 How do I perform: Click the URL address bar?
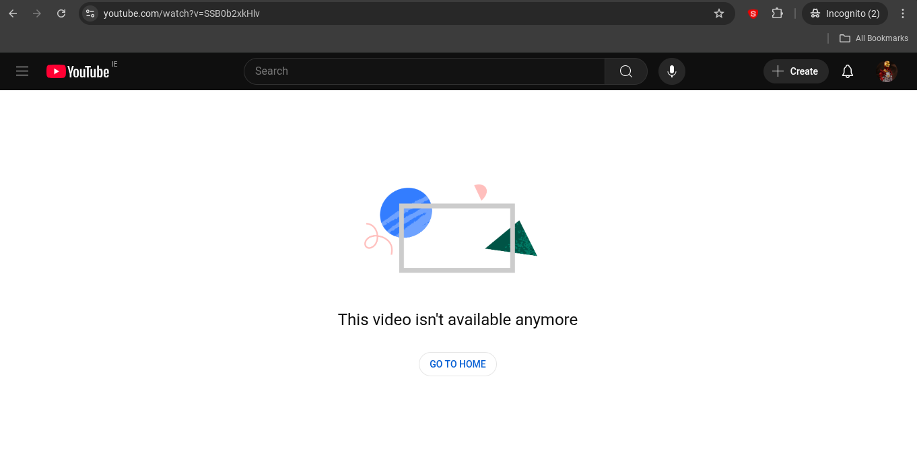(x=404, y=13)
